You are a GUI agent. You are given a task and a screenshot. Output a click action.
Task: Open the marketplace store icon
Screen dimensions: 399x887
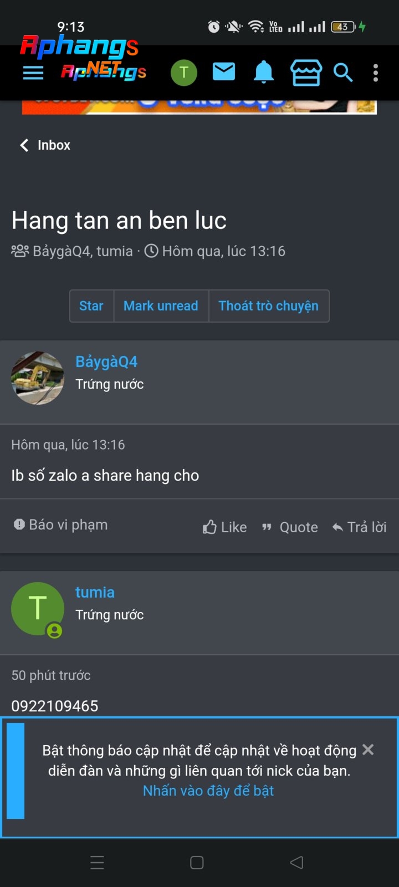pos(306,73)
